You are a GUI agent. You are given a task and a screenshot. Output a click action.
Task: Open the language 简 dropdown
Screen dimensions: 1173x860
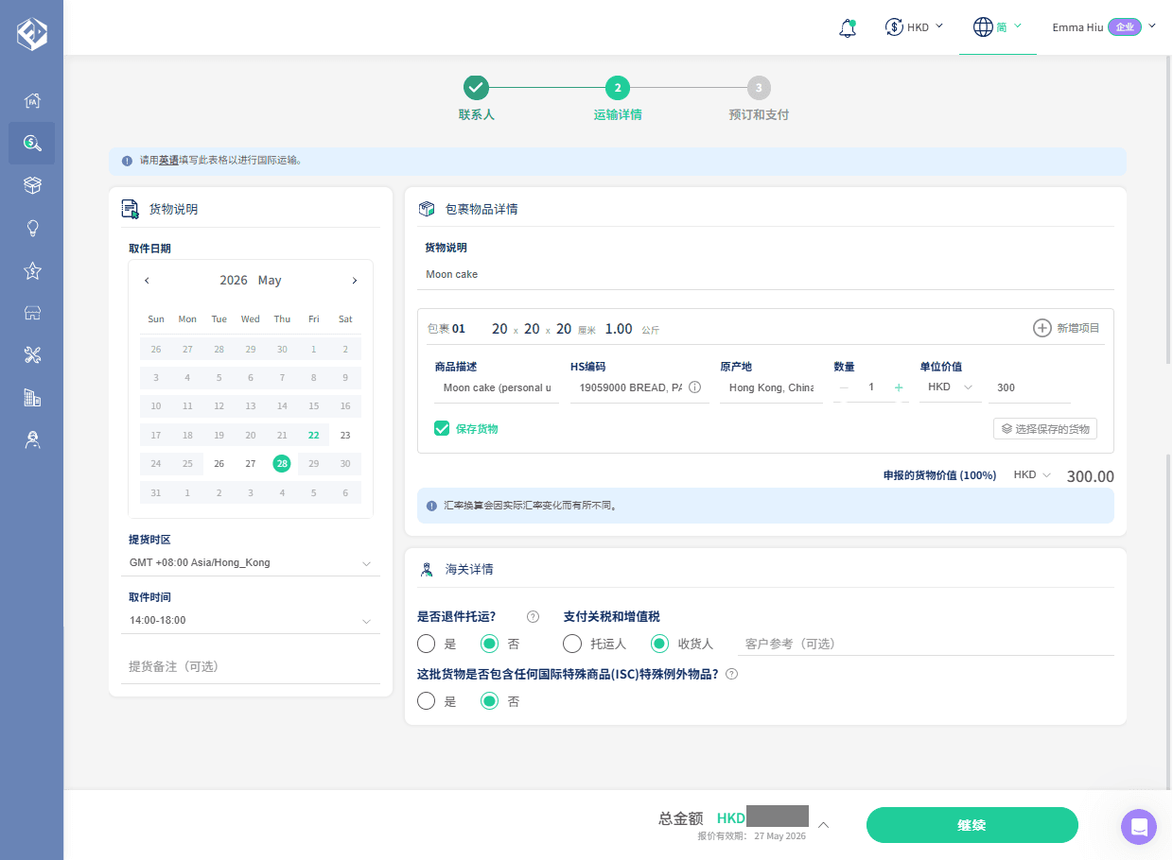point(998,27)
